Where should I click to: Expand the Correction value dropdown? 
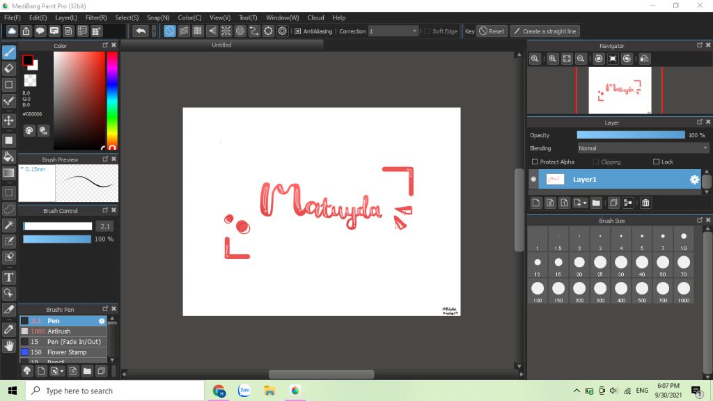[415, 31]
